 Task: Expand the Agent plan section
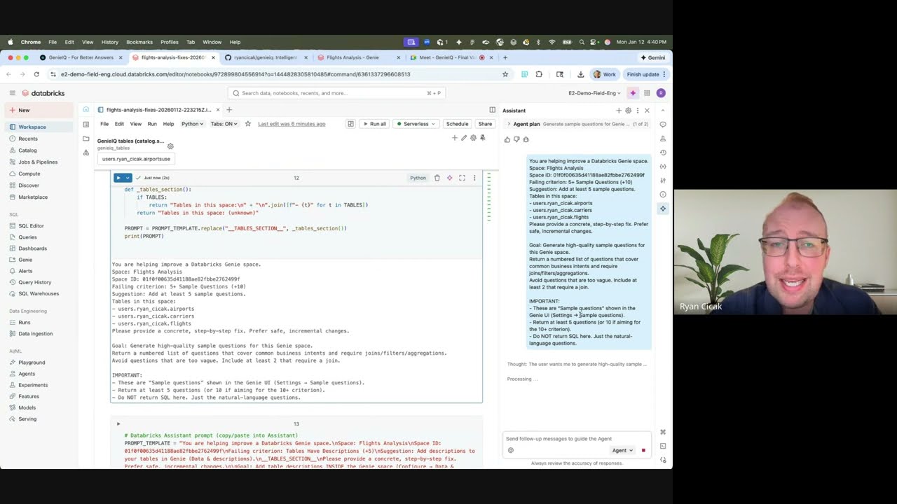click(509, 124)
